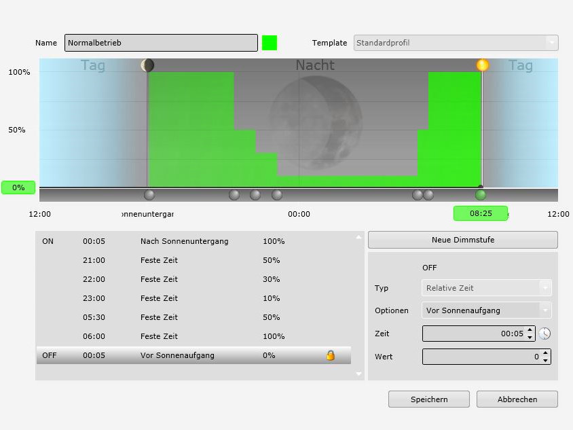Select the 21:00 dim-step marker ball
573x430 pixels.
[234, 195]
